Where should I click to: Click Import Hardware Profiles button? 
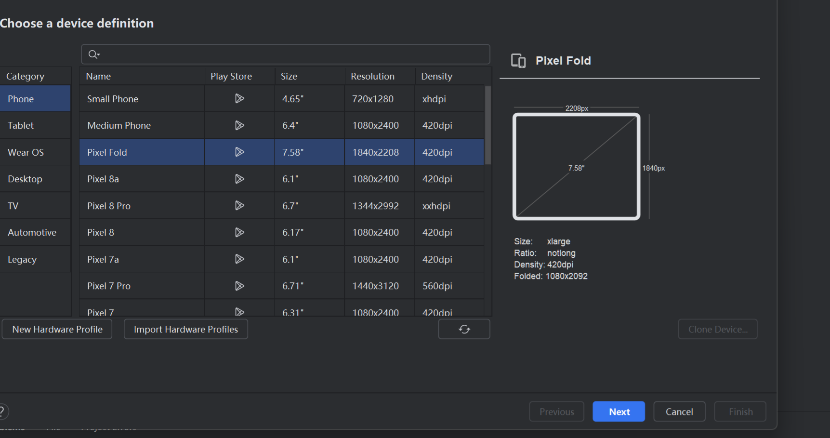click(186, 329)
